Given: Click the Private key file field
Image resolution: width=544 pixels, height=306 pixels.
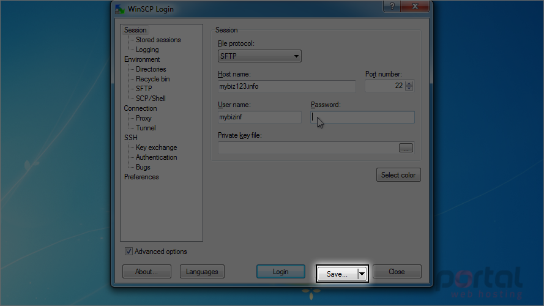Looking at the screenshot, I should pos(308,147).
